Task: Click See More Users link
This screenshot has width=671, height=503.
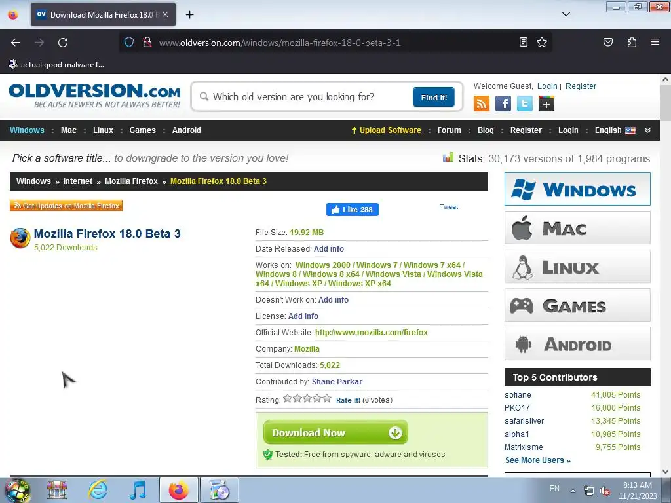Action: pos(537,460)
